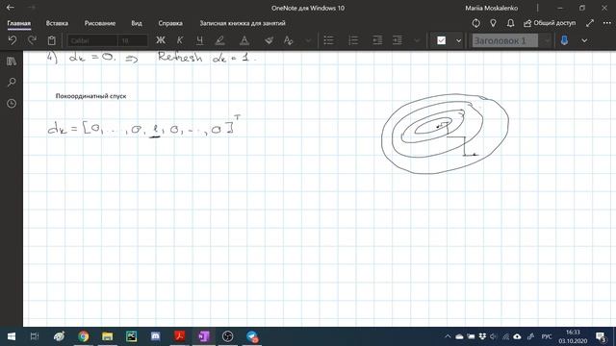The width and height of the screenshot is (616, 346).
Task: Open search in the sidebar
Action: tap(12, 83)
